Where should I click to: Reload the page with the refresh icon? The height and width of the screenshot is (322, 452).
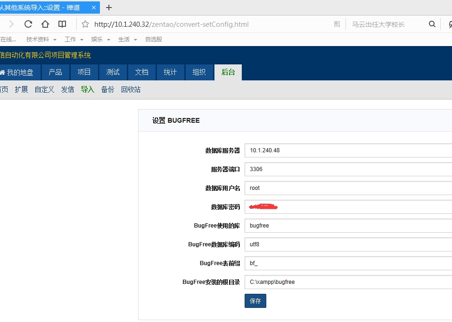pyautogui.click(x=28, y=24)
